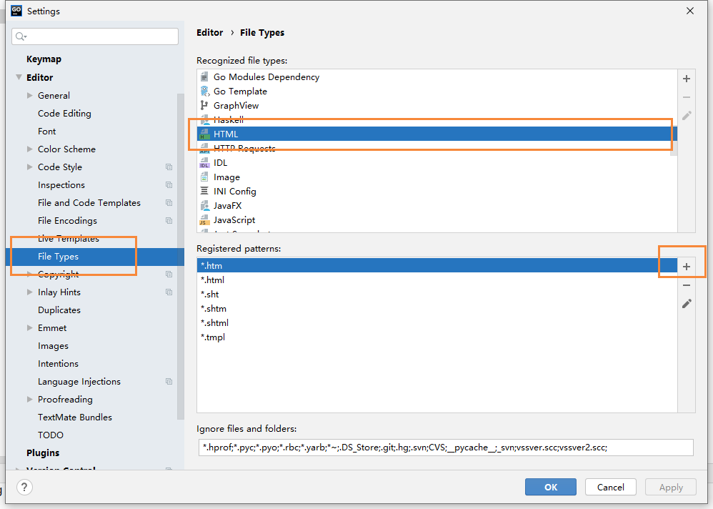Go to the Live Templates settings
Screen dimensions: 713x509
pyautogui.click(x=68, y=239)
